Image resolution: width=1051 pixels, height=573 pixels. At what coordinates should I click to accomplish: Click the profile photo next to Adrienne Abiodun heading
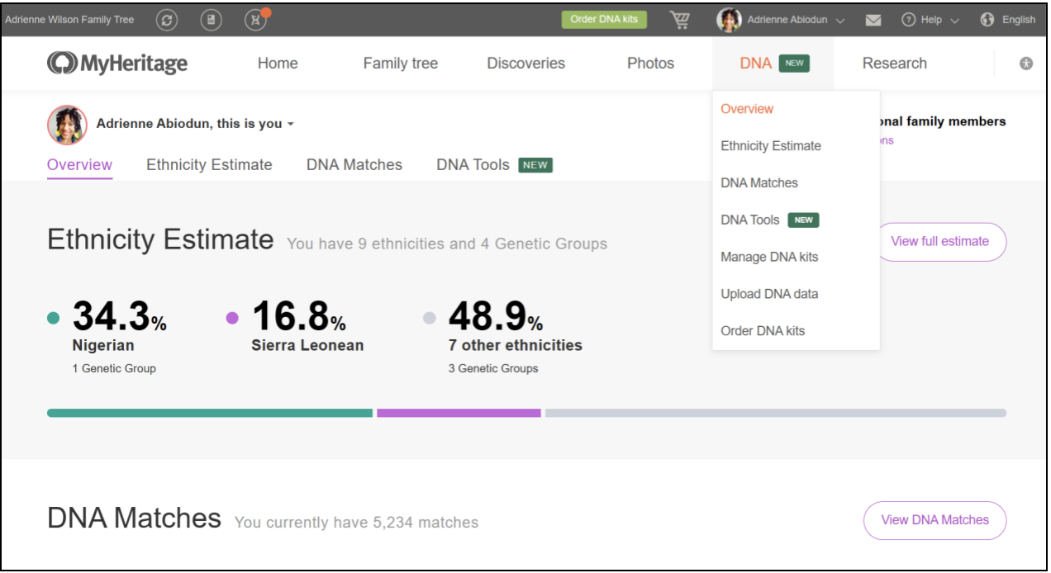click(x=67, y=125)
